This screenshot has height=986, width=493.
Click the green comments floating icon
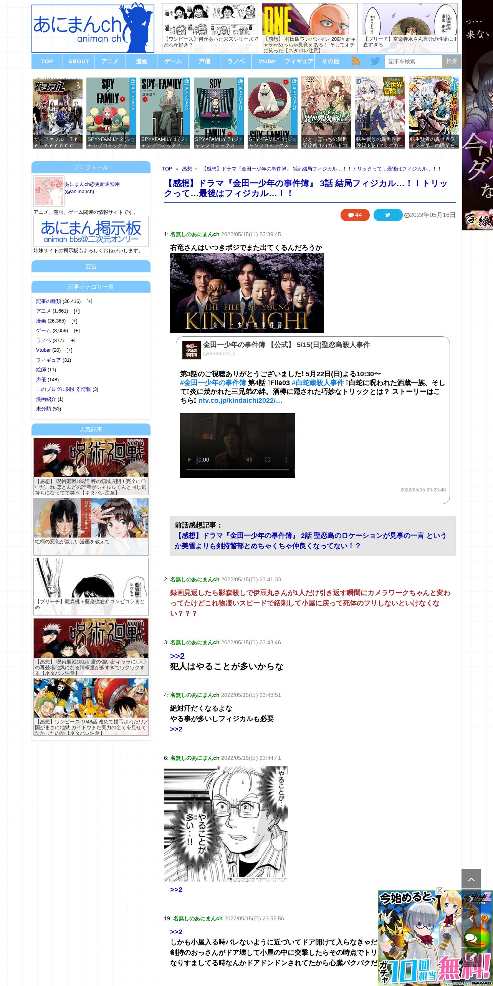point(471,938)
